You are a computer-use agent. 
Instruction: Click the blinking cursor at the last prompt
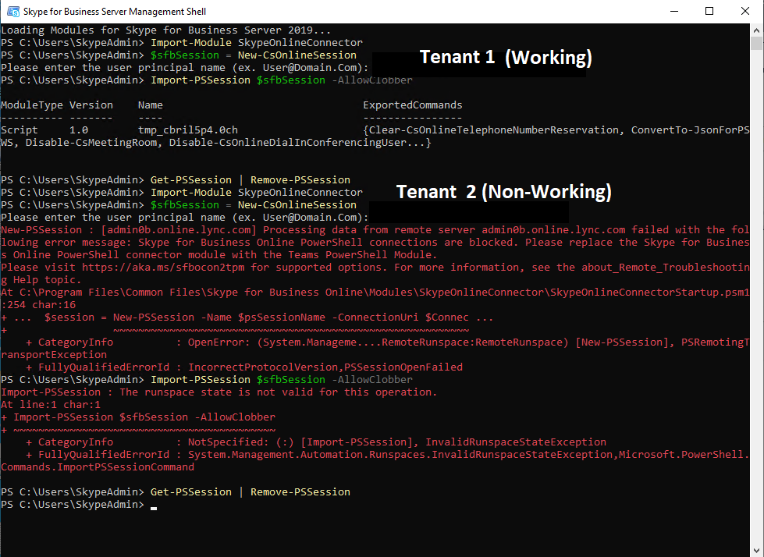click(154, 506)
